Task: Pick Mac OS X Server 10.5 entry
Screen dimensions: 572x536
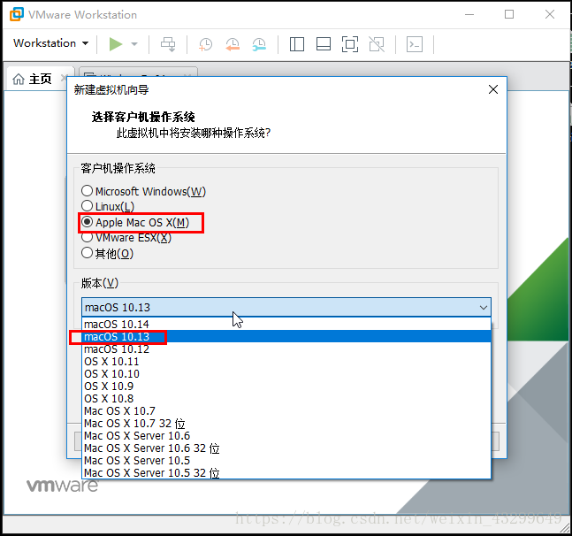Action: 286,461
